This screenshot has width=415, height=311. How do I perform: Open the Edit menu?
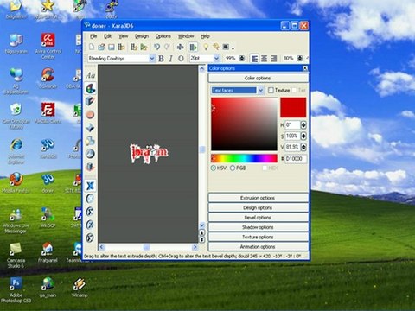(x=107, y=36)
